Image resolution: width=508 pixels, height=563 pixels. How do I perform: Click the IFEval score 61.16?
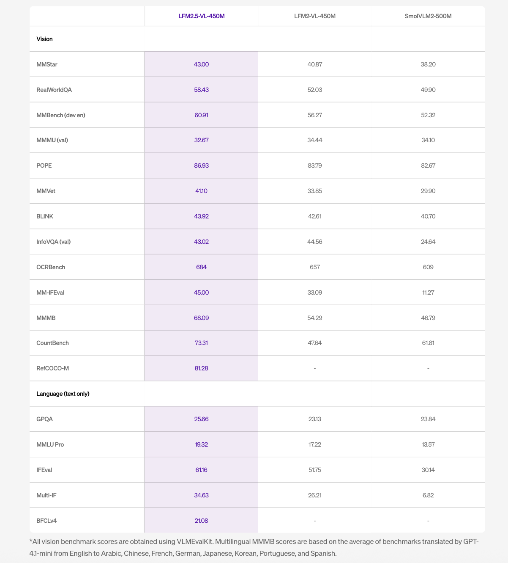[x=201, y=470]
